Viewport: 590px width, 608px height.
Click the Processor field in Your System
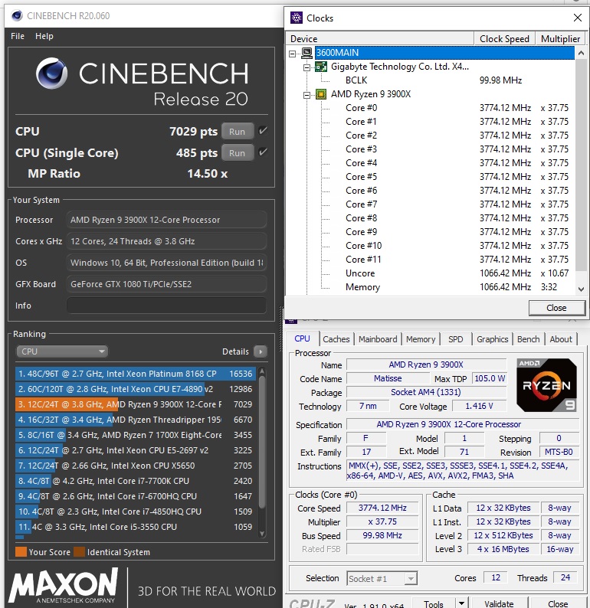coord(166,220)
